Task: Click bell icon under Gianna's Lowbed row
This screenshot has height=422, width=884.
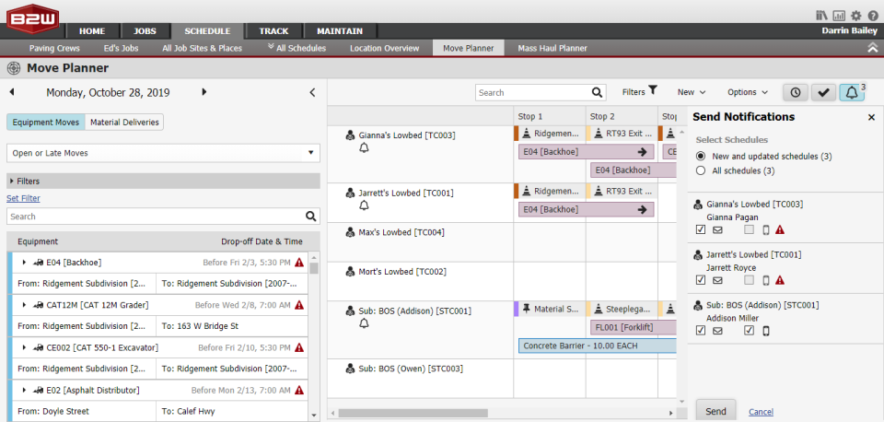Action: tap(364, 147)
